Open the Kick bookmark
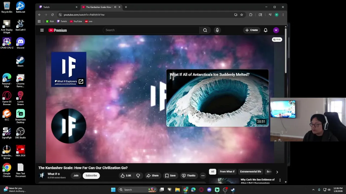 (x=50, y=21)
